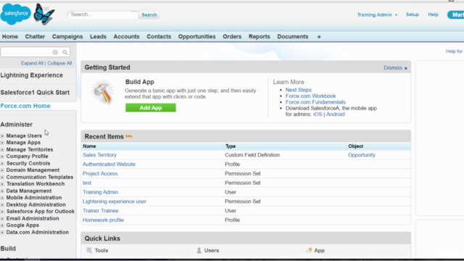Viewport: 464px width, 261px height.
Task: Click the iOS download link
Action: (318, 115)
